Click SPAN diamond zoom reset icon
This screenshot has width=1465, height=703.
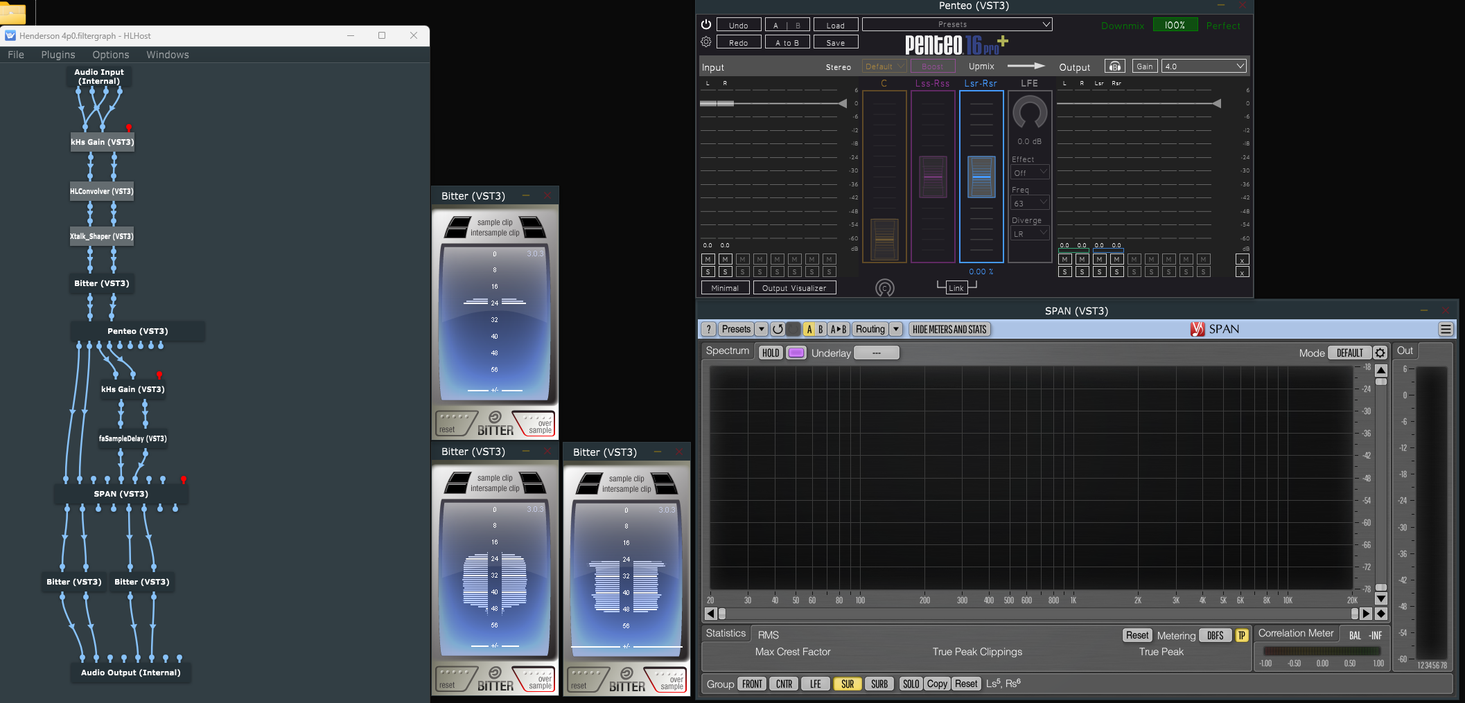[1380, 614]
